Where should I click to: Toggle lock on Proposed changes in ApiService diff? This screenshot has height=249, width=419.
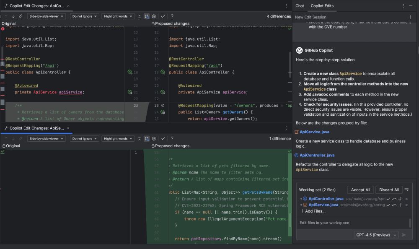tap(153, 146)
